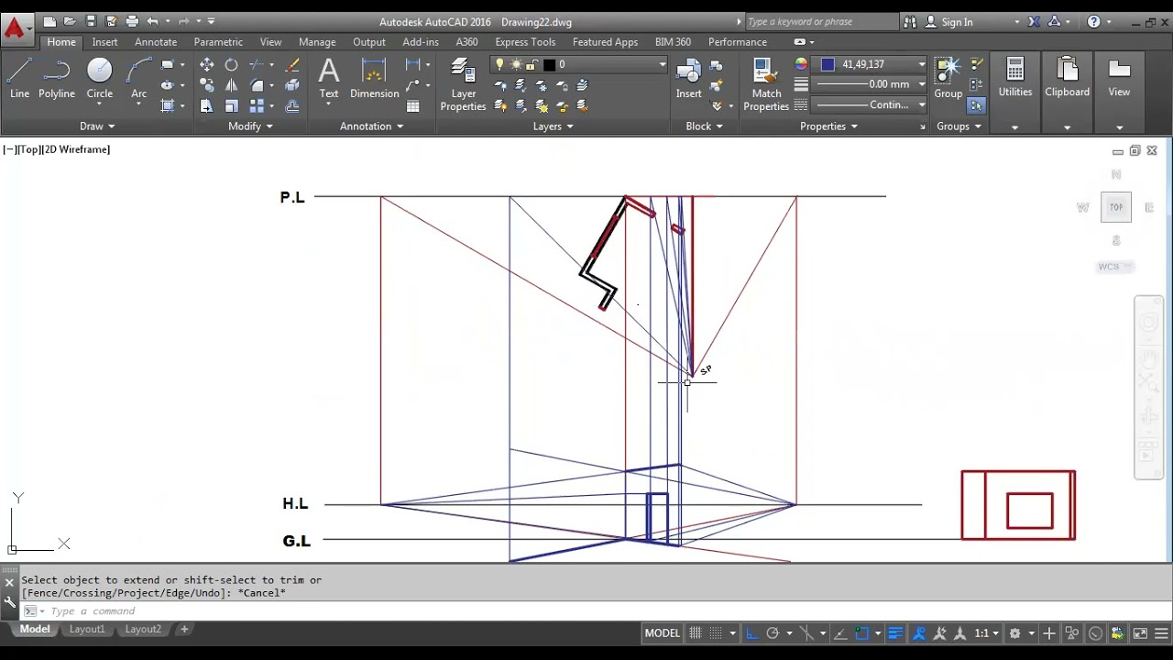Open the Layout1 tab

[87, 630]
